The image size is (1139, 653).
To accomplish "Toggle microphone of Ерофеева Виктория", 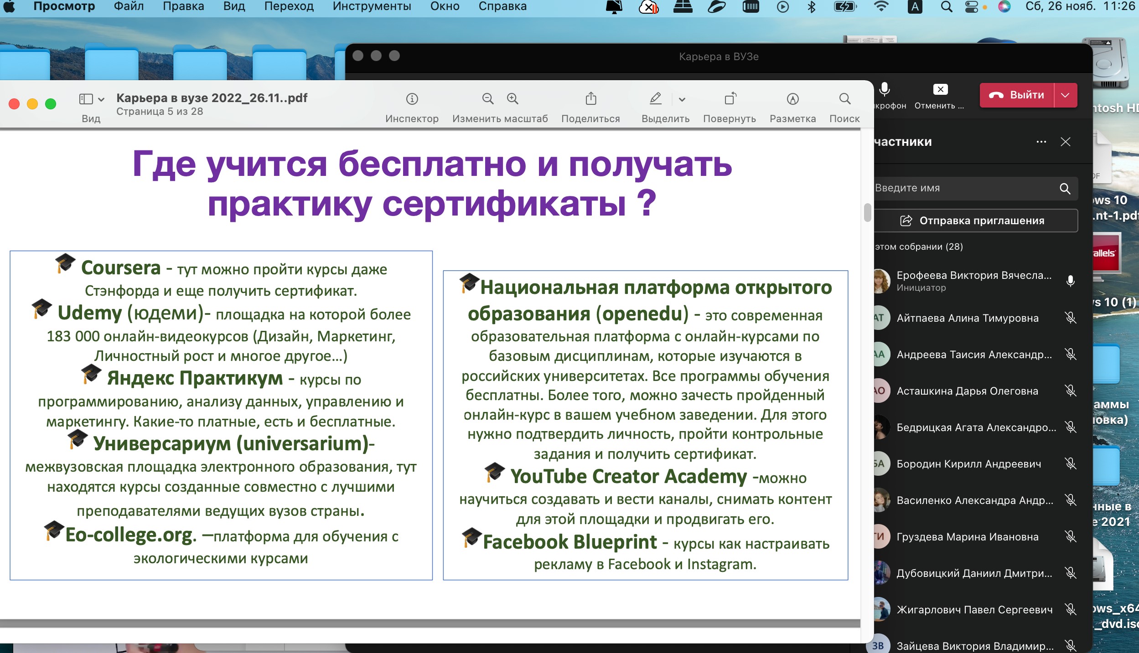I will pos(1071,281).
